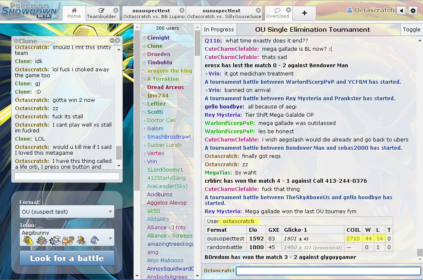This screenshot has height=280, width=423.
Task: Switch to the Home tab
Action: [x=74, y=13]
